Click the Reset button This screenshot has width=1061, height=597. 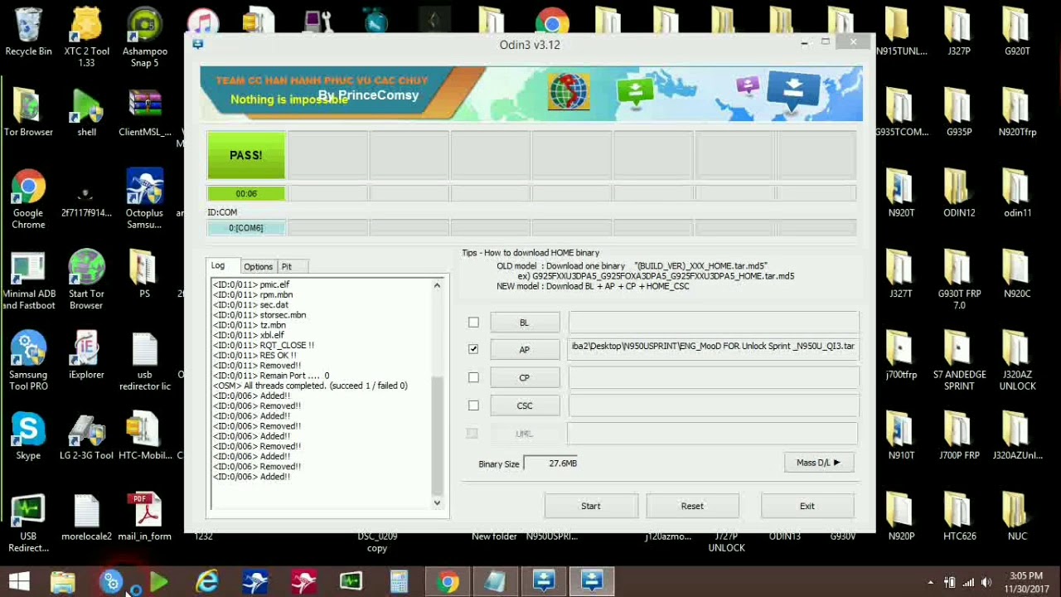click(x=692, y=506)
